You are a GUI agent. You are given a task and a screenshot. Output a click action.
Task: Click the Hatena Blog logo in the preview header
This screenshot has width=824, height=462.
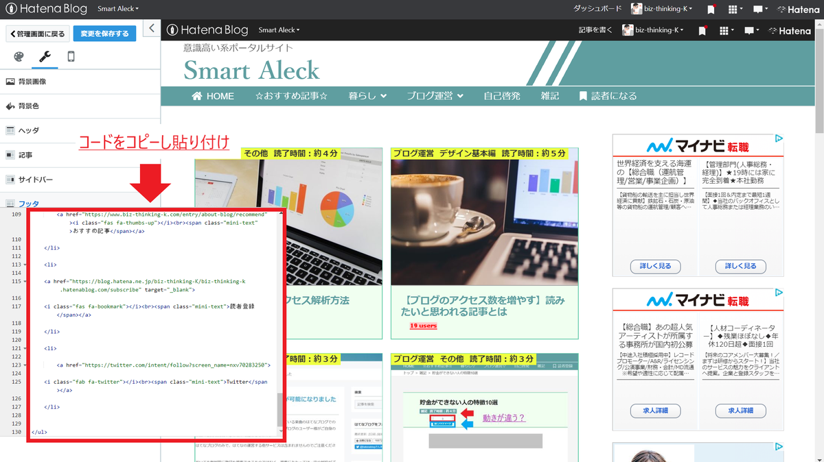point(207,30)
